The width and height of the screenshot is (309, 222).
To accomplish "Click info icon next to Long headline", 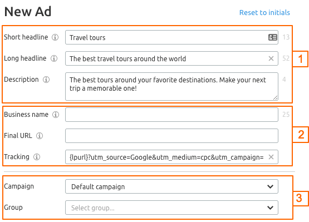I will [54, 58].
